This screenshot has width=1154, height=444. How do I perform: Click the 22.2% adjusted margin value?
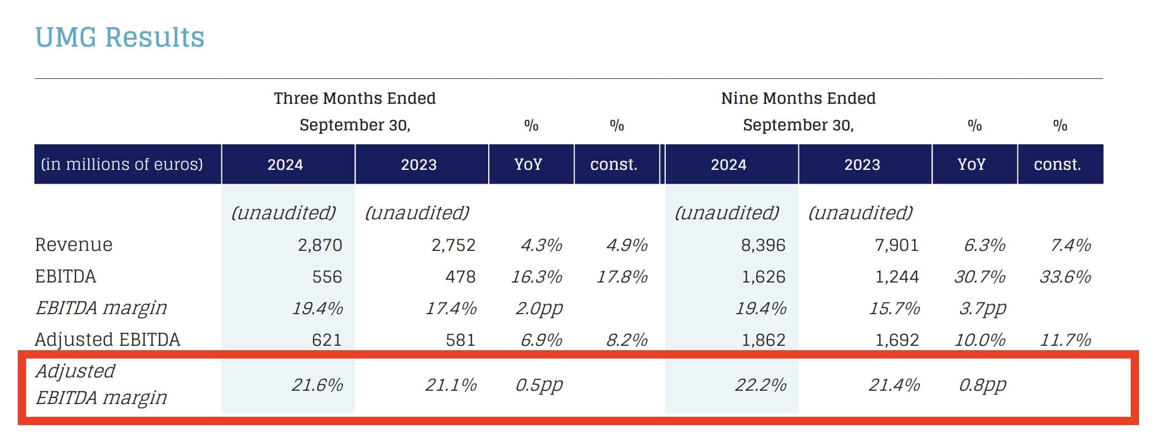[x=761, y=385]
